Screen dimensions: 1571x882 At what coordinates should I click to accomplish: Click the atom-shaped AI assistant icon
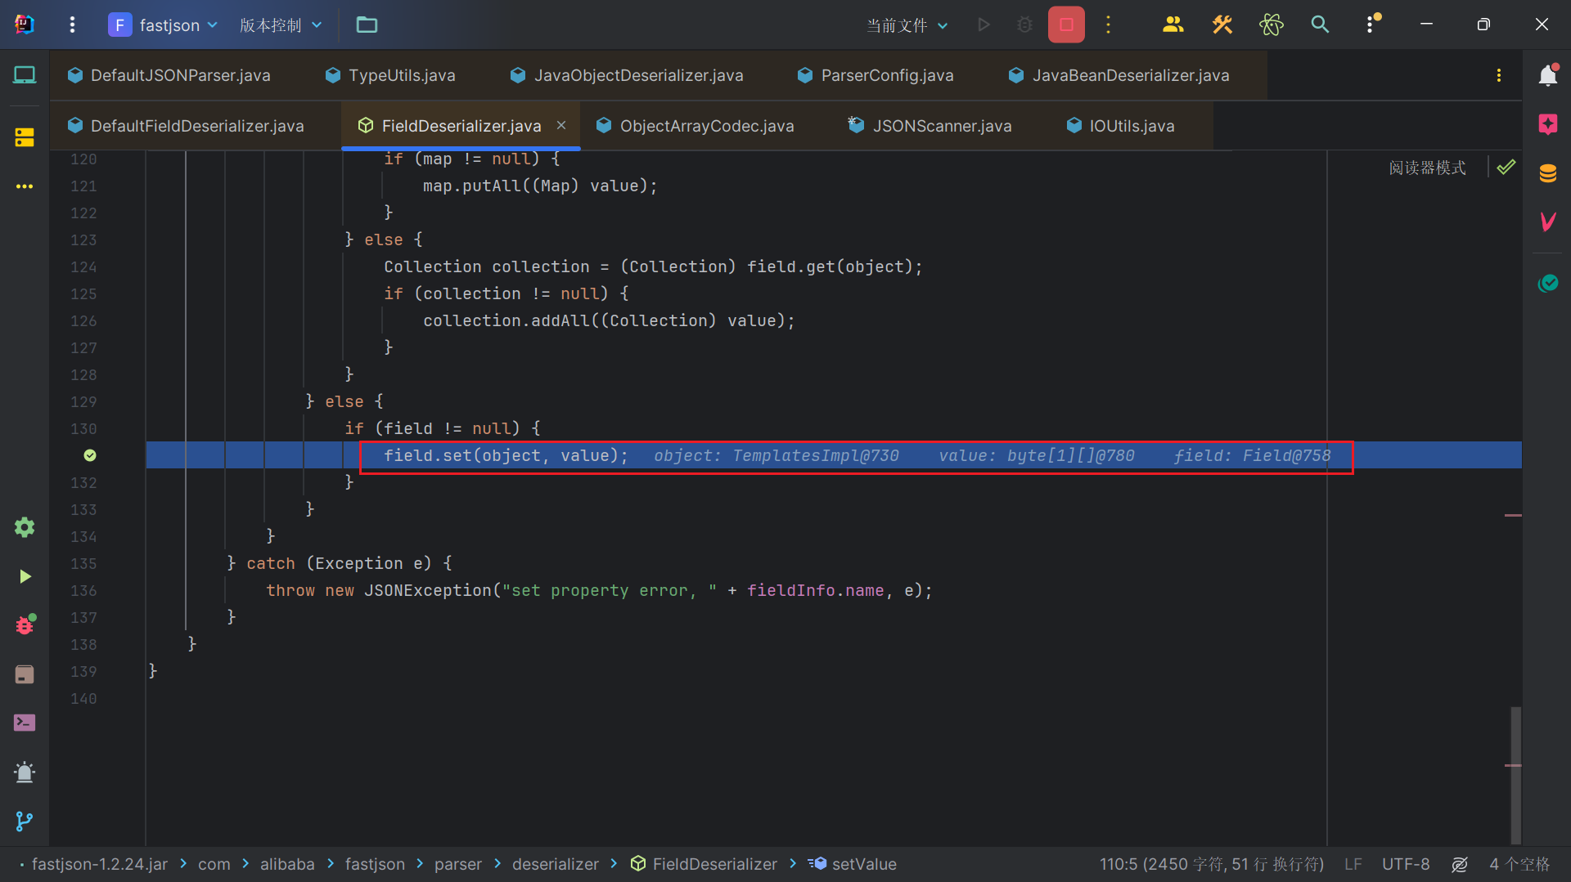pyautogui.click(x=1272, y=25)
